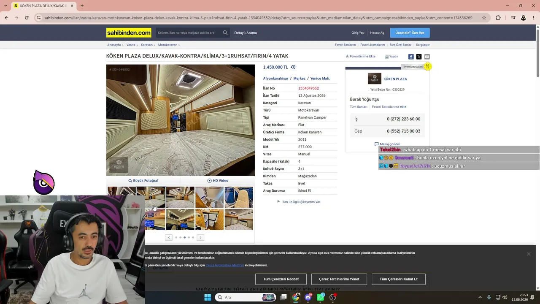Viewport: 540px width, 304px height.
Task: Bookmark this page with the star icon
Action: tap(484, 18)
